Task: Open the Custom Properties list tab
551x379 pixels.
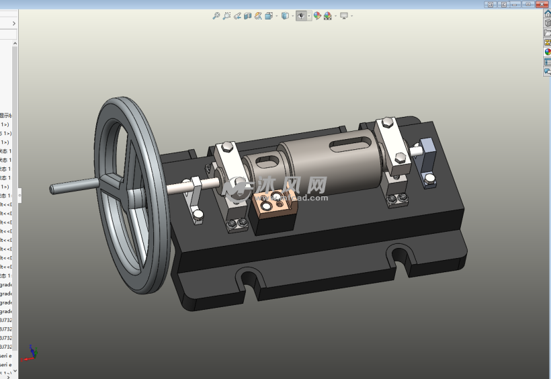Action: [547, 61]
